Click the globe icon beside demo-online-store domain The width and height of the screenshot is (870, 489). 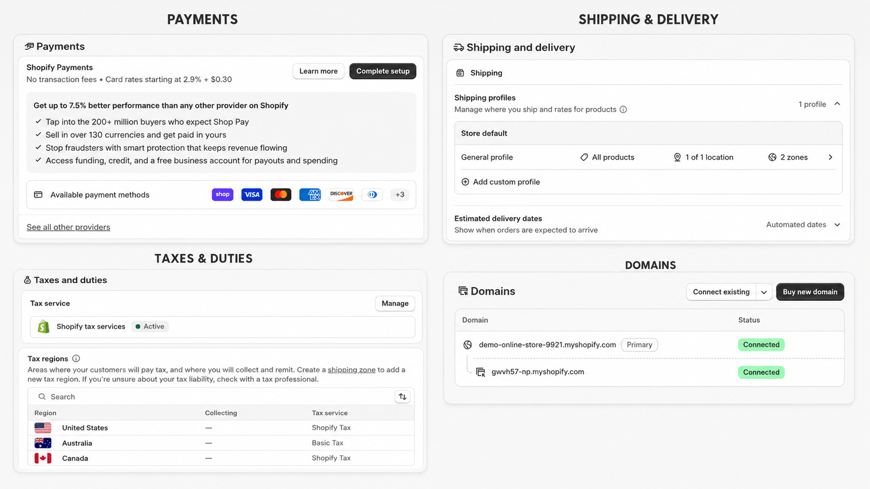468,345
